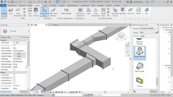This screenshot has height=97, width=173.
Task: Open the Model ribbon tools
Action: click(139, 11)
